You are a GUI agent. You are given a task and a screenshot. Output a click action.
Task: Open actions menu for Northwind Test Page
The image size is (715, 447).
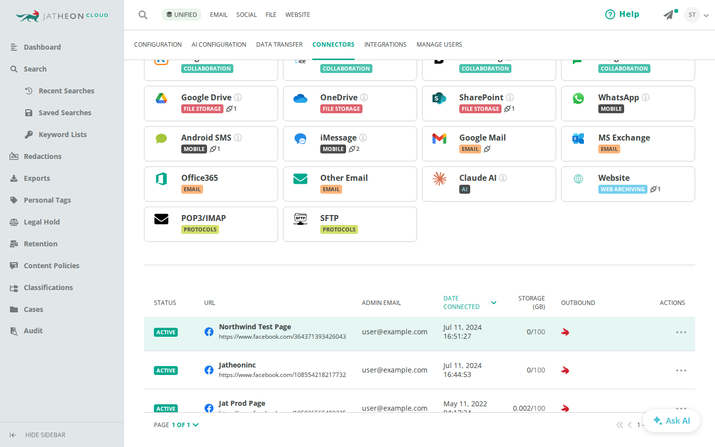tap(681, 332)
